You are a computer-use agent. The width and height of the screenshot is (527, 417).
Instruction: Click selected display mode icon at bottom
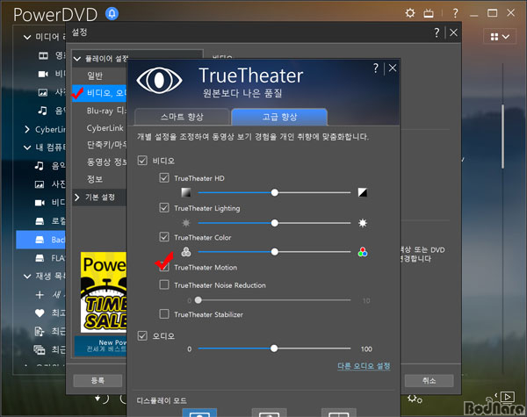pyautogui.click(x=199, y=413)
